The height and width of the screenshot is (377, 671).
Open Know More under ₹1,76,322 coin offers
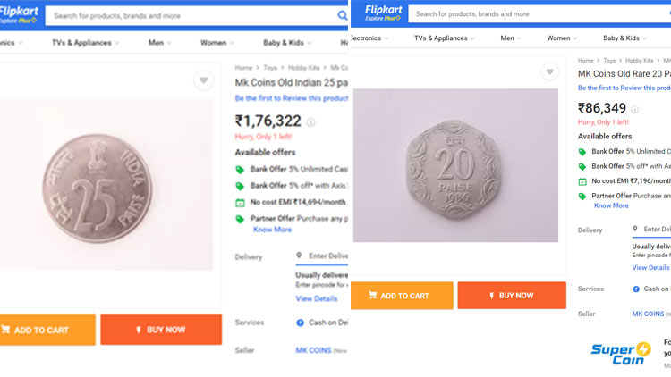[x=272, y=230]
